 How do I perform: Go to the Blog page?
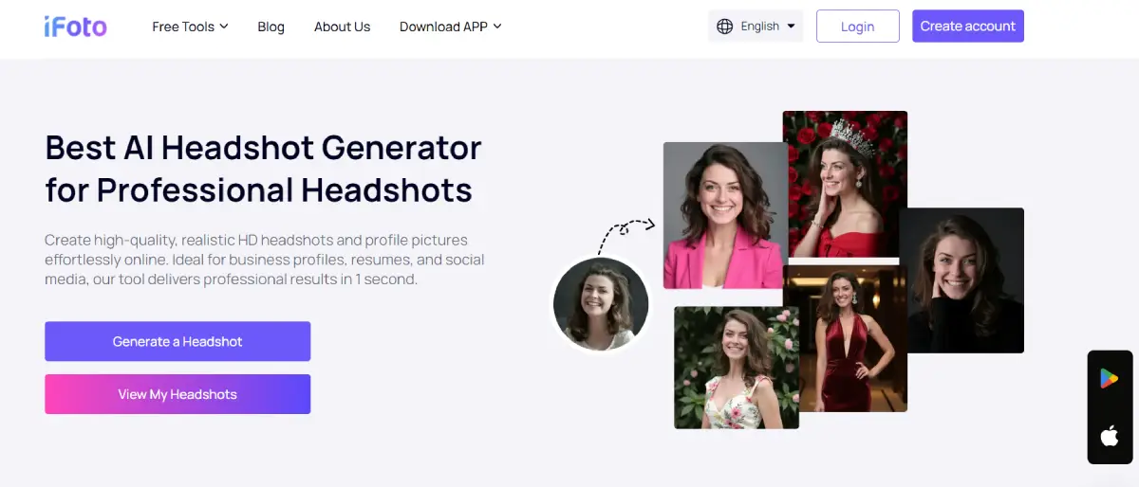(271, 27)
